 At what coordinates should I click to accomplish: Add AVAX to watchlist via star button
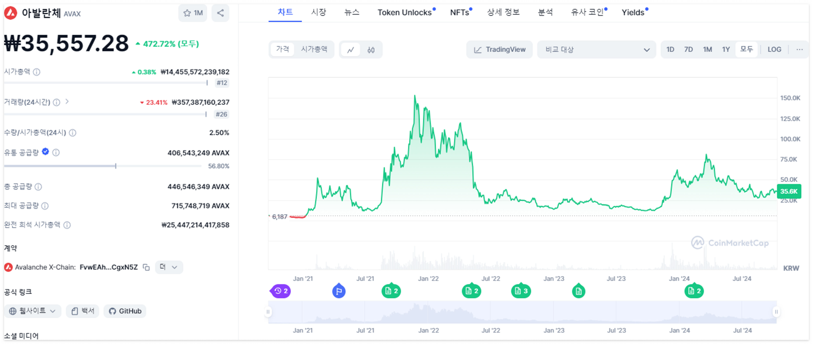[193, 13]
